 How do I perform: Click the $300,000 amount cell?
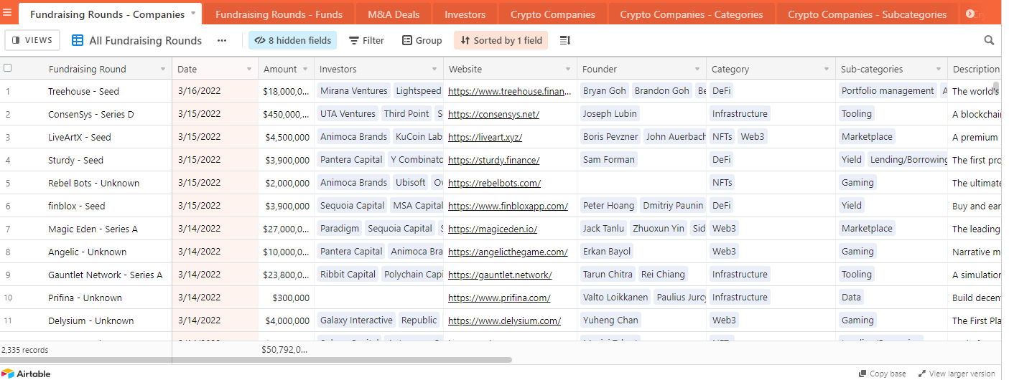click(x=287, y=298)
